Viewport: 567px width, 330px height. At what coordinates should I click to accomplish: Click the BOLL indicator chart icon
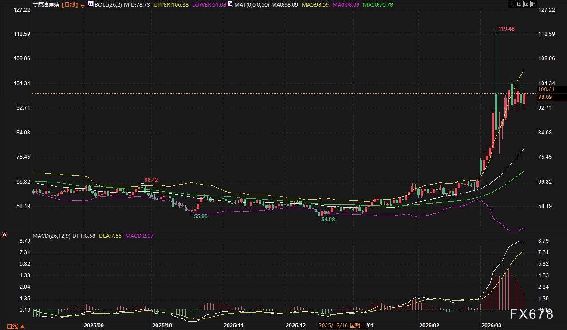coord(91,4)
